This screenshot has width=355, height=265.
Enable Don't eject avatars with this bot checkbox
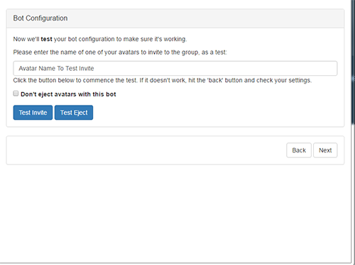(16, 94)
